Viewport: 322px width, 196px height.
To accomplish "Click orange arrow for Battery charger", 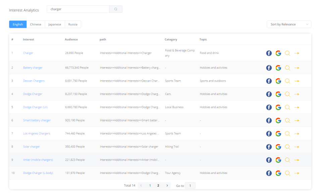I will click(x=297, y=68).
